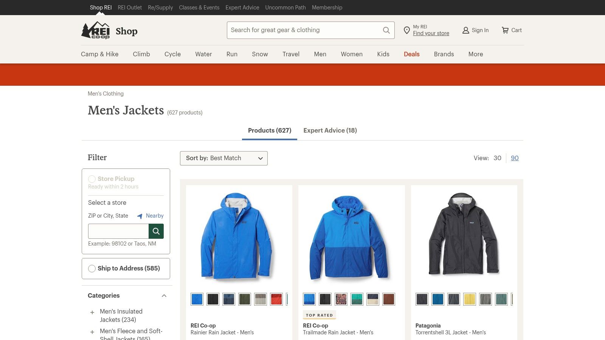Open the Brands menu
This screenshot has width=605, height=340.
tap(444, 54)
